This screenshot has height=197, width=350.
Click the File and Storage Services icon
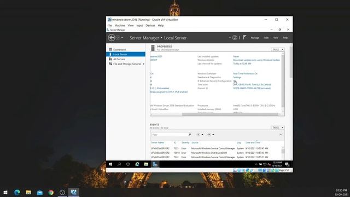tap(110, 63)
